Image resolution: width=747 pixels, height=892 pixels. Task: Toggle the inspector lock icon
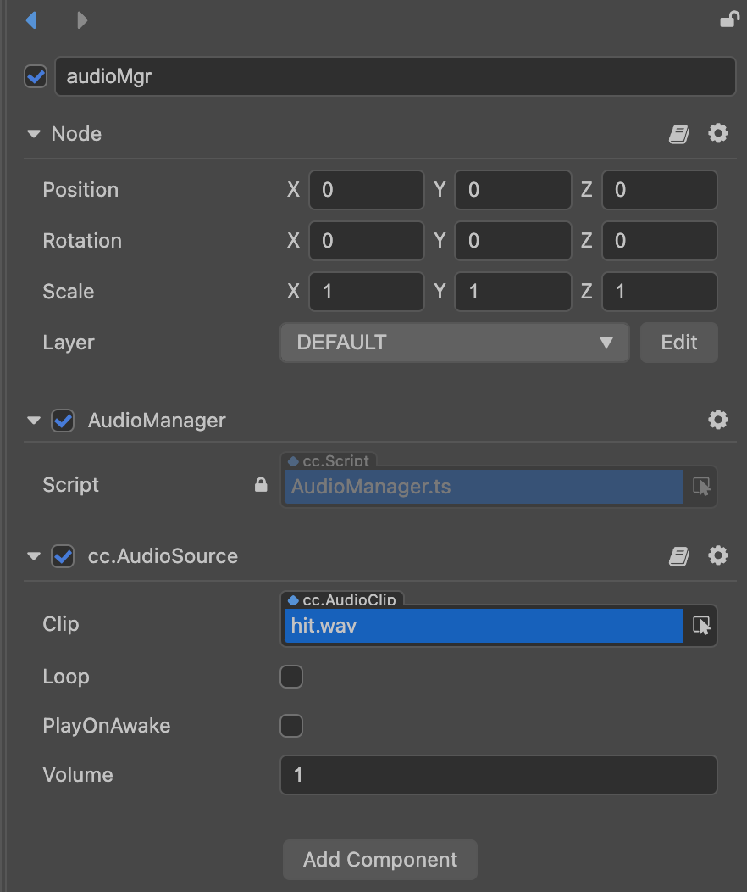coord(728,20)
